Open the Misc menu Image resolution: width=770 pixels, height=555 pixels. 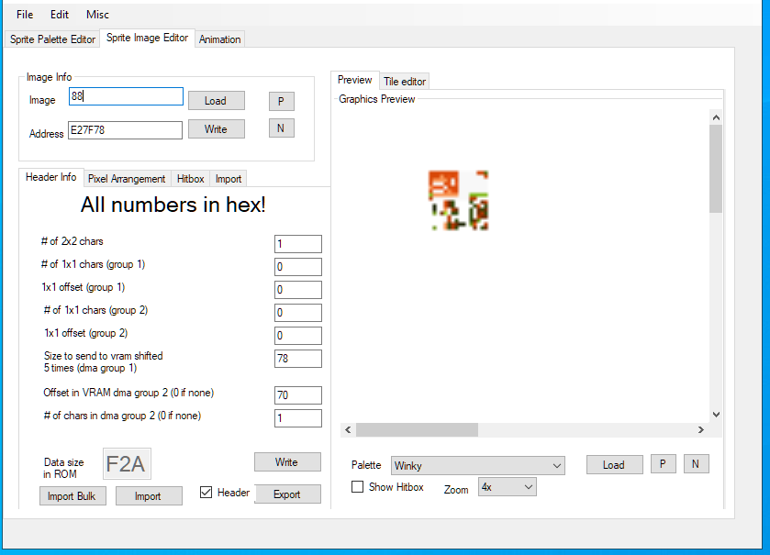[x=97, y=15]
